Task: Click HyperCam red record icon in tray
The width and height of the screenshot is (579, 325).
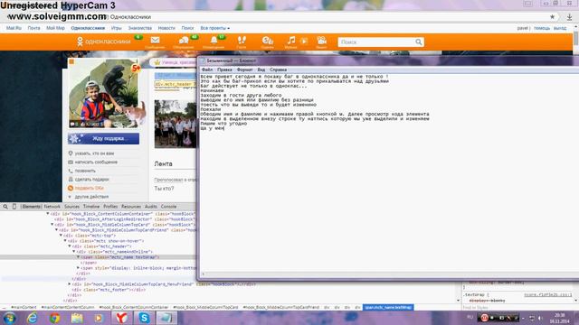Action: (x=485, y=317)
